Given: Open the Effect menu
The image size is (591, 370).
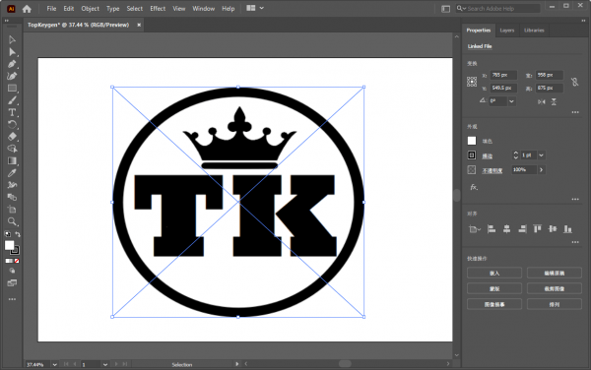Looking at the screenshot, I should [x=158, y=8].
